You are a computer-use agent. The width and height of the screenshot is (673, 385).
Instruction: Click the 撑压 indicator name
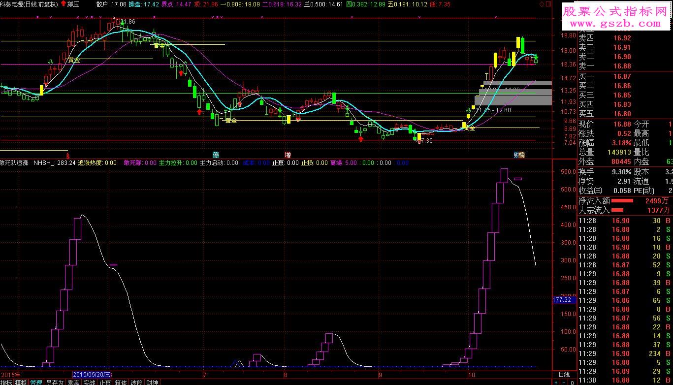tap(73, 4)
